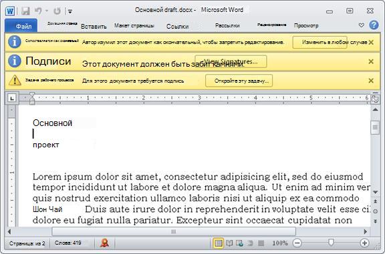Click the vertical scrollbar thumb
This screenshot has width=385, height=254.
point(375,127)
